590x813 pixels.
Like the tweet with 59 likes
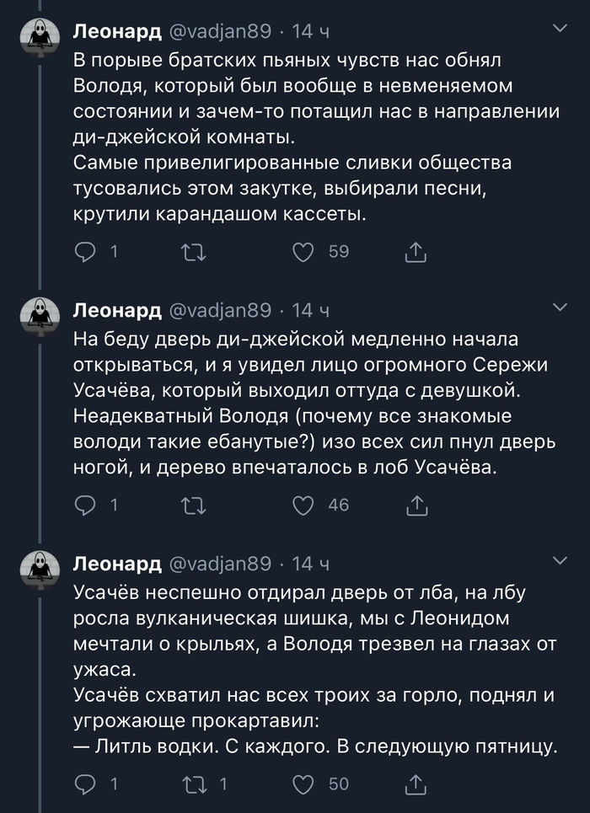[x=303, y=251]
